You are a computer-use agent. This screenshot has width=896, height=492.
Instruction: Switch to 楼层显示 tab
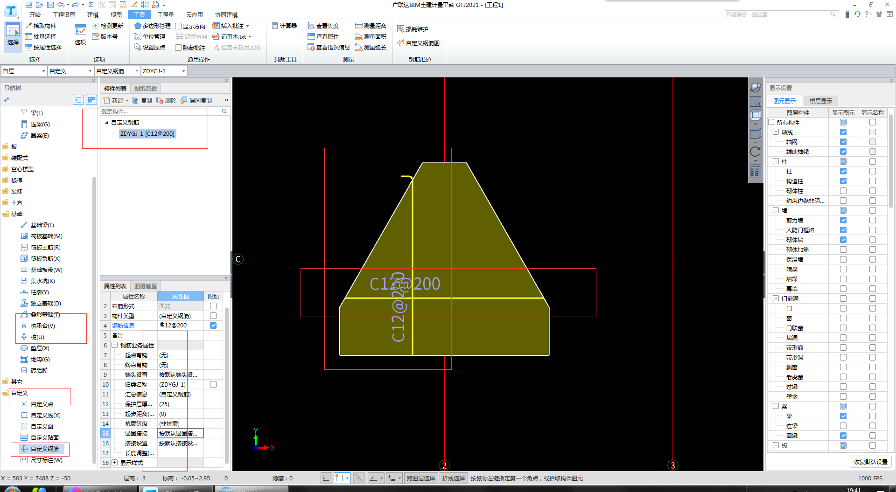(x=820, y=101)
